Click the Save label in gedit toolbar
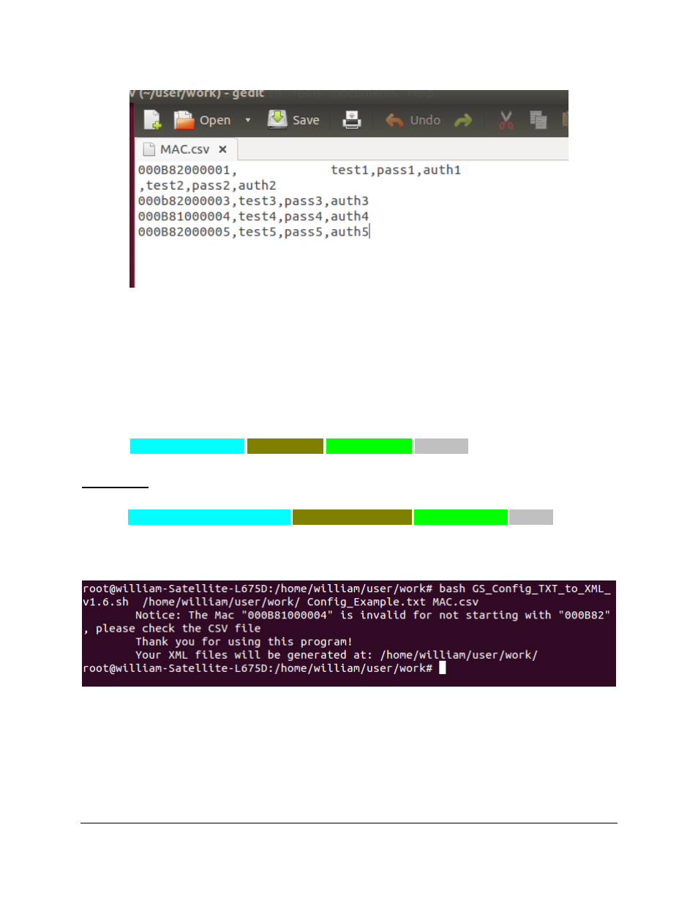The width and height of the screenshot is (698, 904). tap(306, 120)
